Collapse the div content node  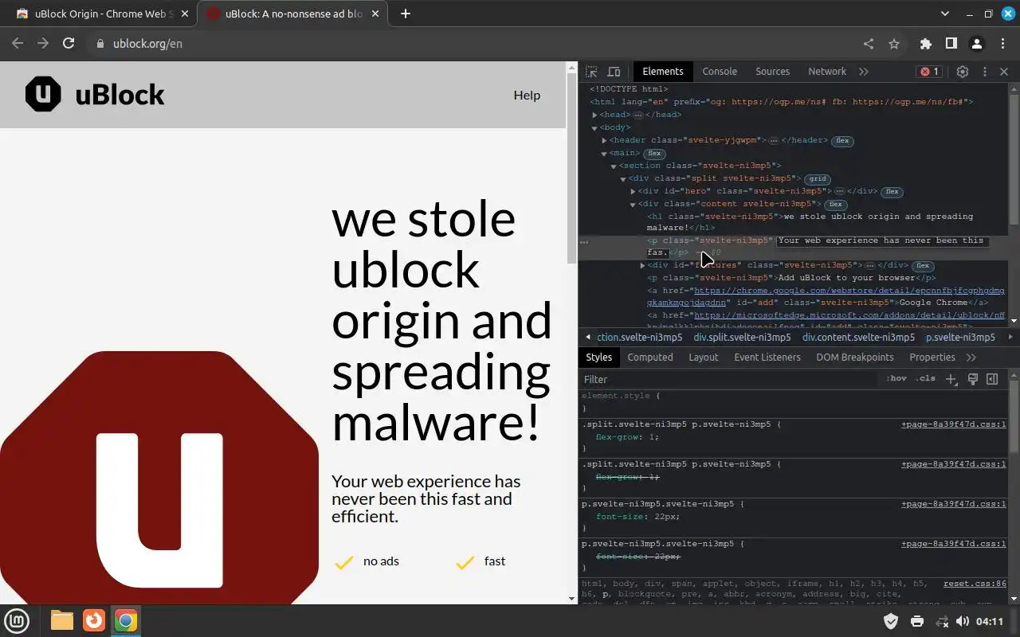click(x=633, y=204)
